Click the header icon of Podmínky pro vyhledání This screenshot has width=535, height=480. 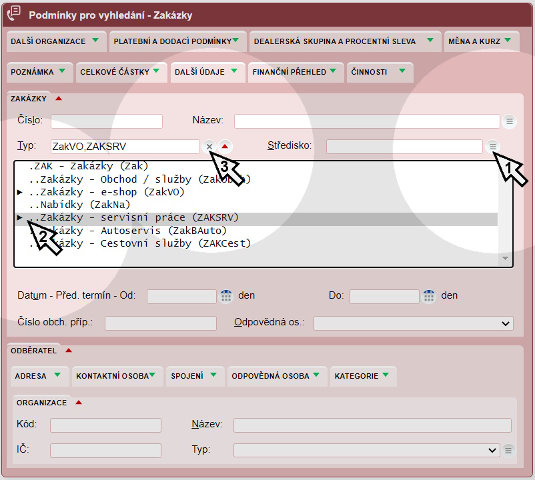(13, 15)
